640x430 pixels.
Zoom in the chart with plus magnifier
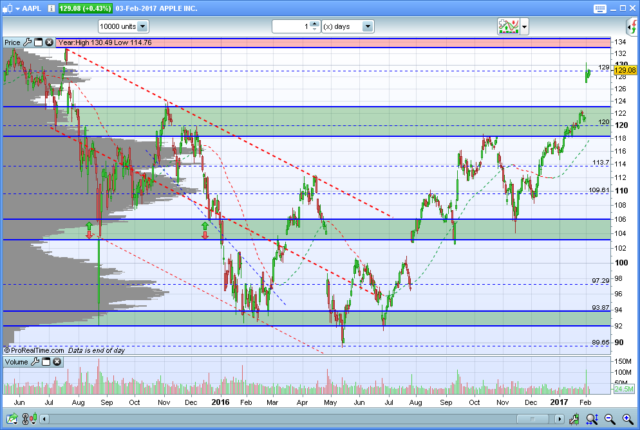(628, 418)
